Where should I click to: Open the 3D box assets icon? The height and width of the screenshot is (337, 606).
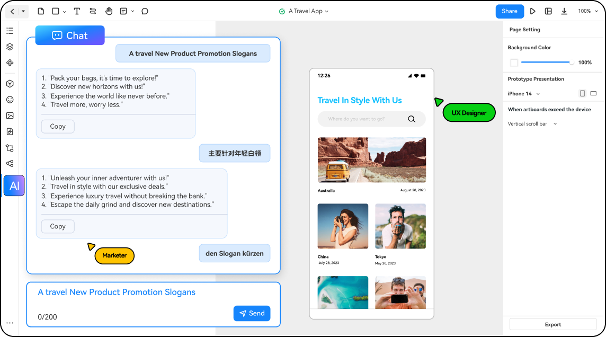(10, 84)
